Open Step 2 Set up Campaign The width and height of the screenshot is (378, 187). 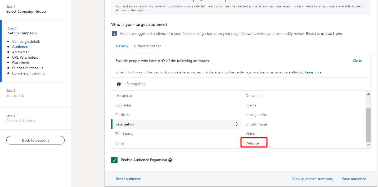pyautogui.click(x=22, y=31)
